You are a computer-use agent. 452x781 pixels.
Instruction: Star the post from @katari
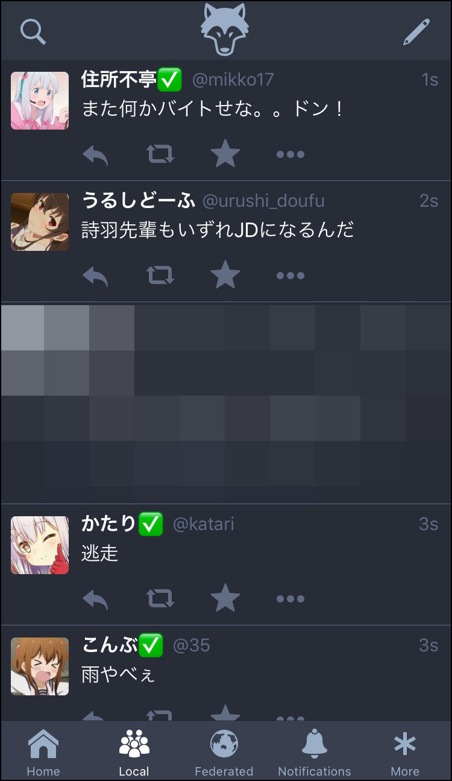click(225, 598)
